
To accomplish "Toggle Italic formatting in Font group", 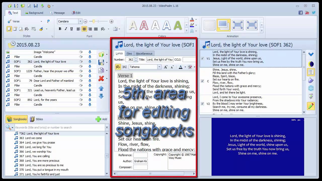I will (66, 29).
